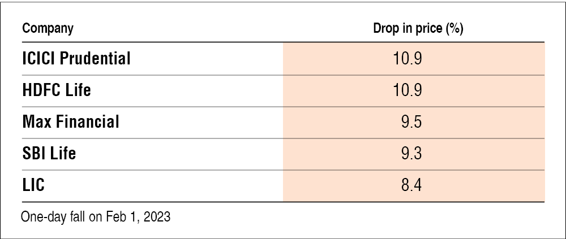The width and height of the screenshot is (566, 239).
Task: Click the Drop in price (%) header
Action: point(418,29)
